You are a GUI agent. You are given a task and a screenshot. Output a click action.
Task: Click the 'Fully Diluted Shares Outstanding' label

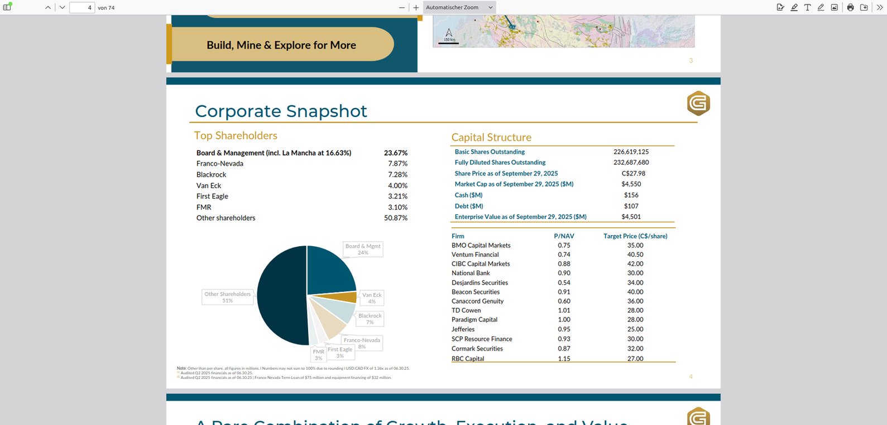[500, 163]
